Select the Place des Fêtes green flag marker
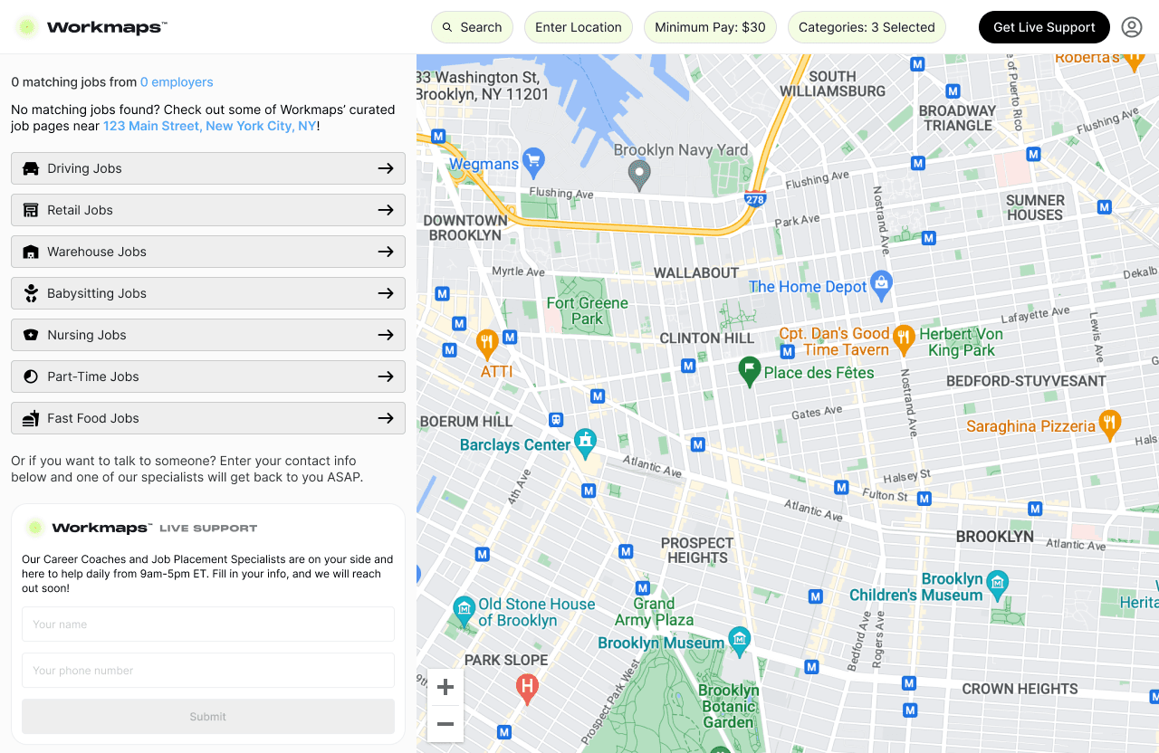Viewport: 1159px width, 753px height. click(x=749, y=371)
